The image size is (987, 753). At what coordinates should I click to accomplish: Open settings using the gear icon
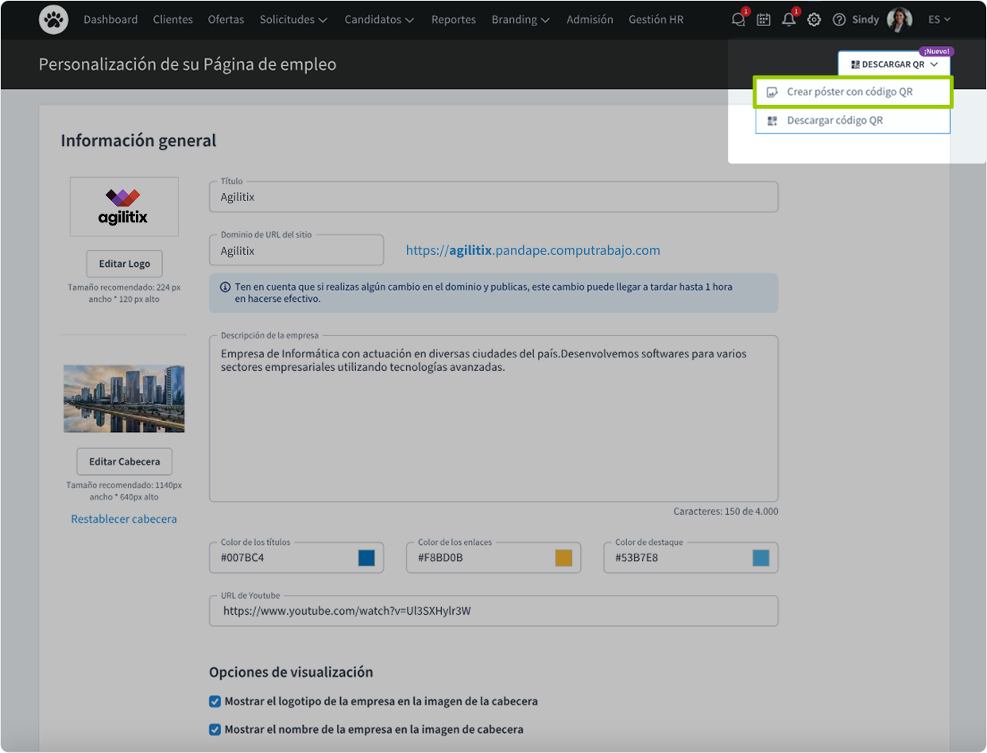814,19
